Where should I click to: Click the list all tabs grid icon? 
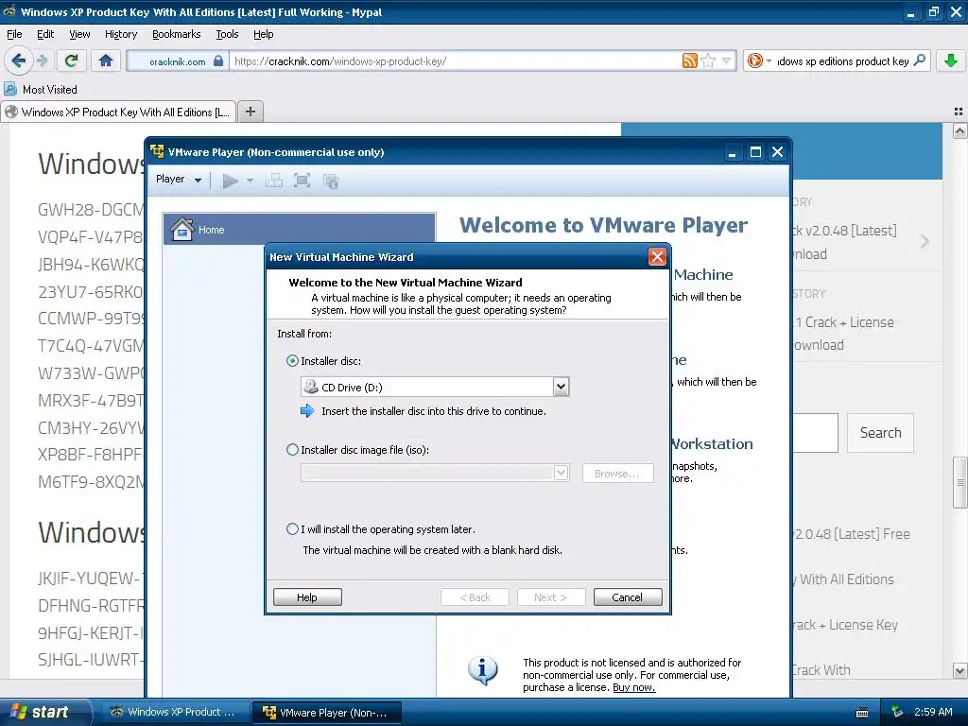coord(959,112)
